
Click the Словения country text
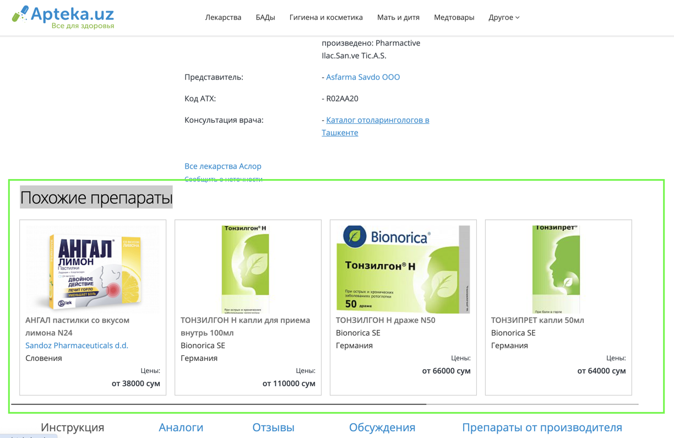coord(44,358)
